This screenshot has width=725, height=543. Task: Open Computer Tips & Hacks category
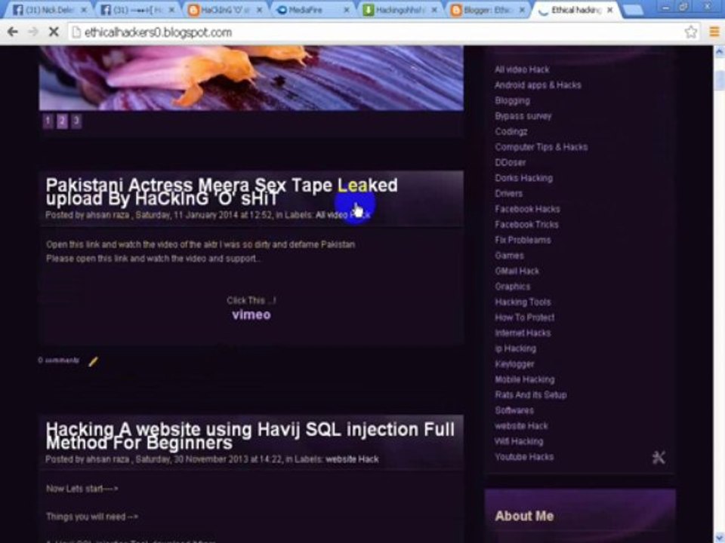[x=541, y=147]
